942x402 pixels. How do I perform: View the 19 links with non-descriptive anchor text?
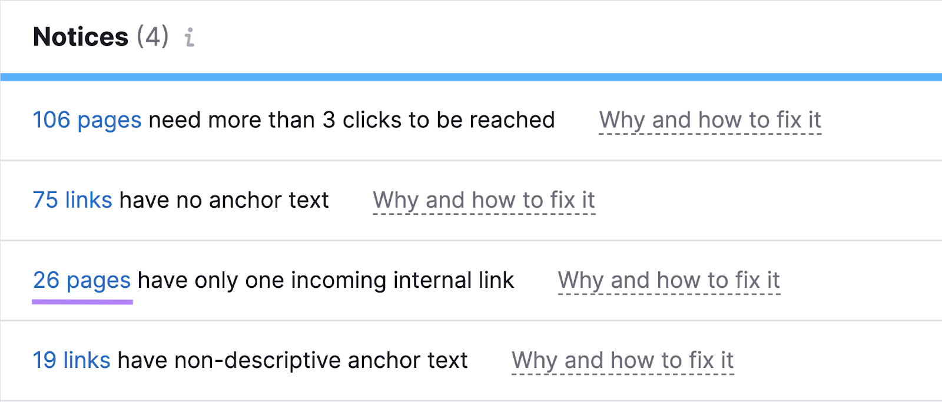click(72, 360)
